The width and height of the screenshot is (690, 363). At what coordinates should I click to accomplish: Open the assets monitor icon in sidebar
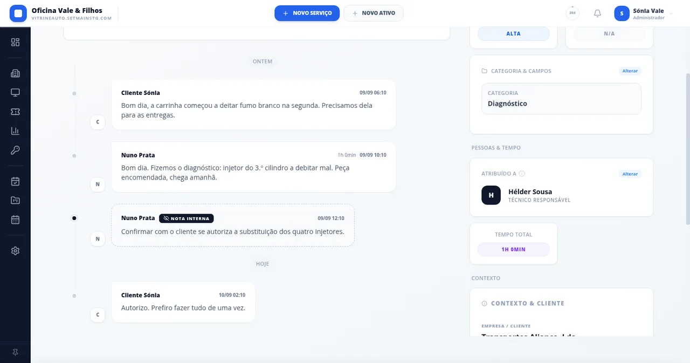[15, 92]
